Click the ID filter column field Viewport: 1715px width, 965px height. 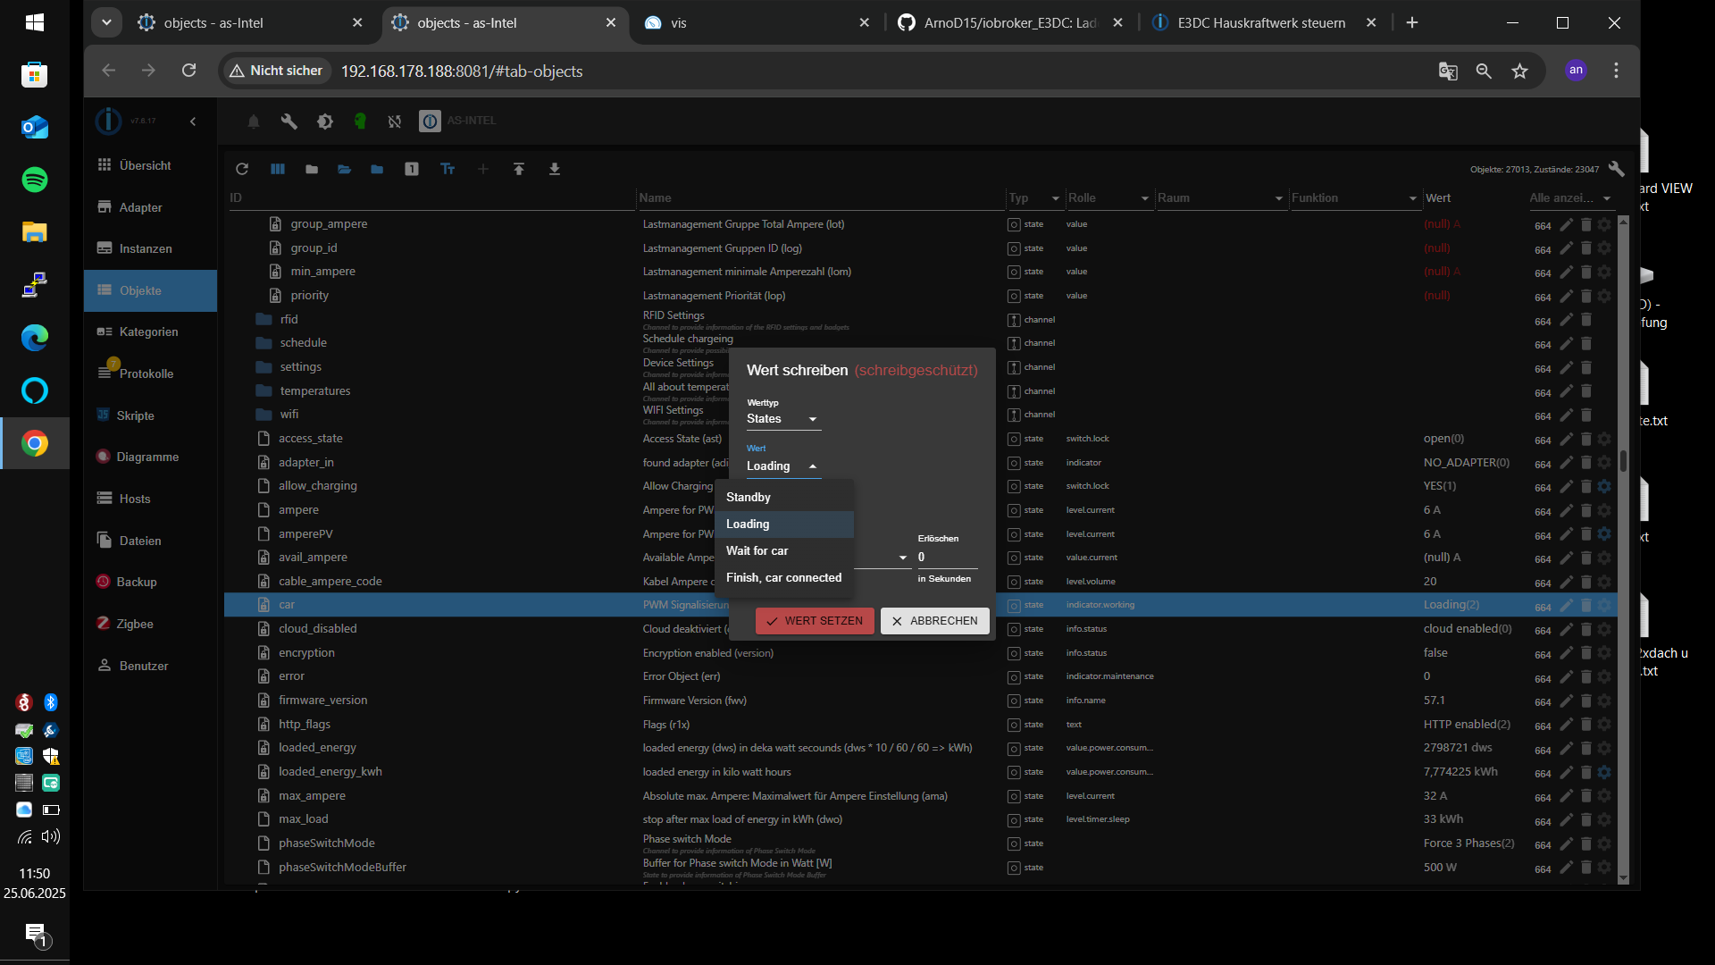431,198
